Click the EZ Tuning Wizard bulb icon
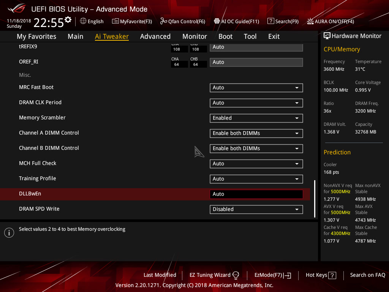Viewport: 389px width, 292px height. coord(236,275)
